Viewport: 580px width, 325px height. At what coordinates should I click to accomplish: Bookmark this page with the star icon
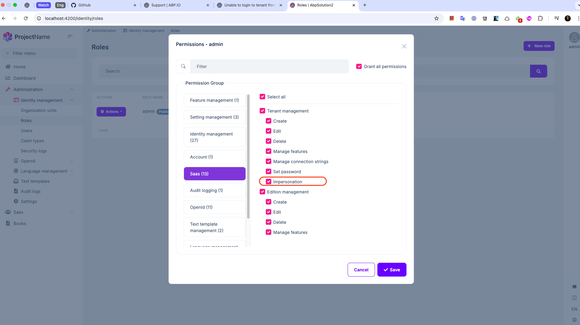(436, 18)
